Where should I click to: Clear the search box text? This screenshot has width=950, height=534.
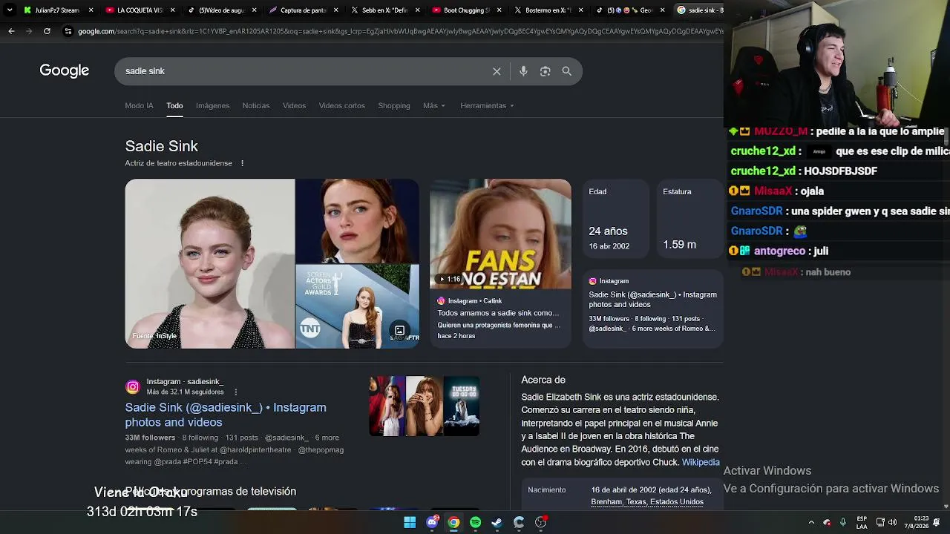coord(497,71)
